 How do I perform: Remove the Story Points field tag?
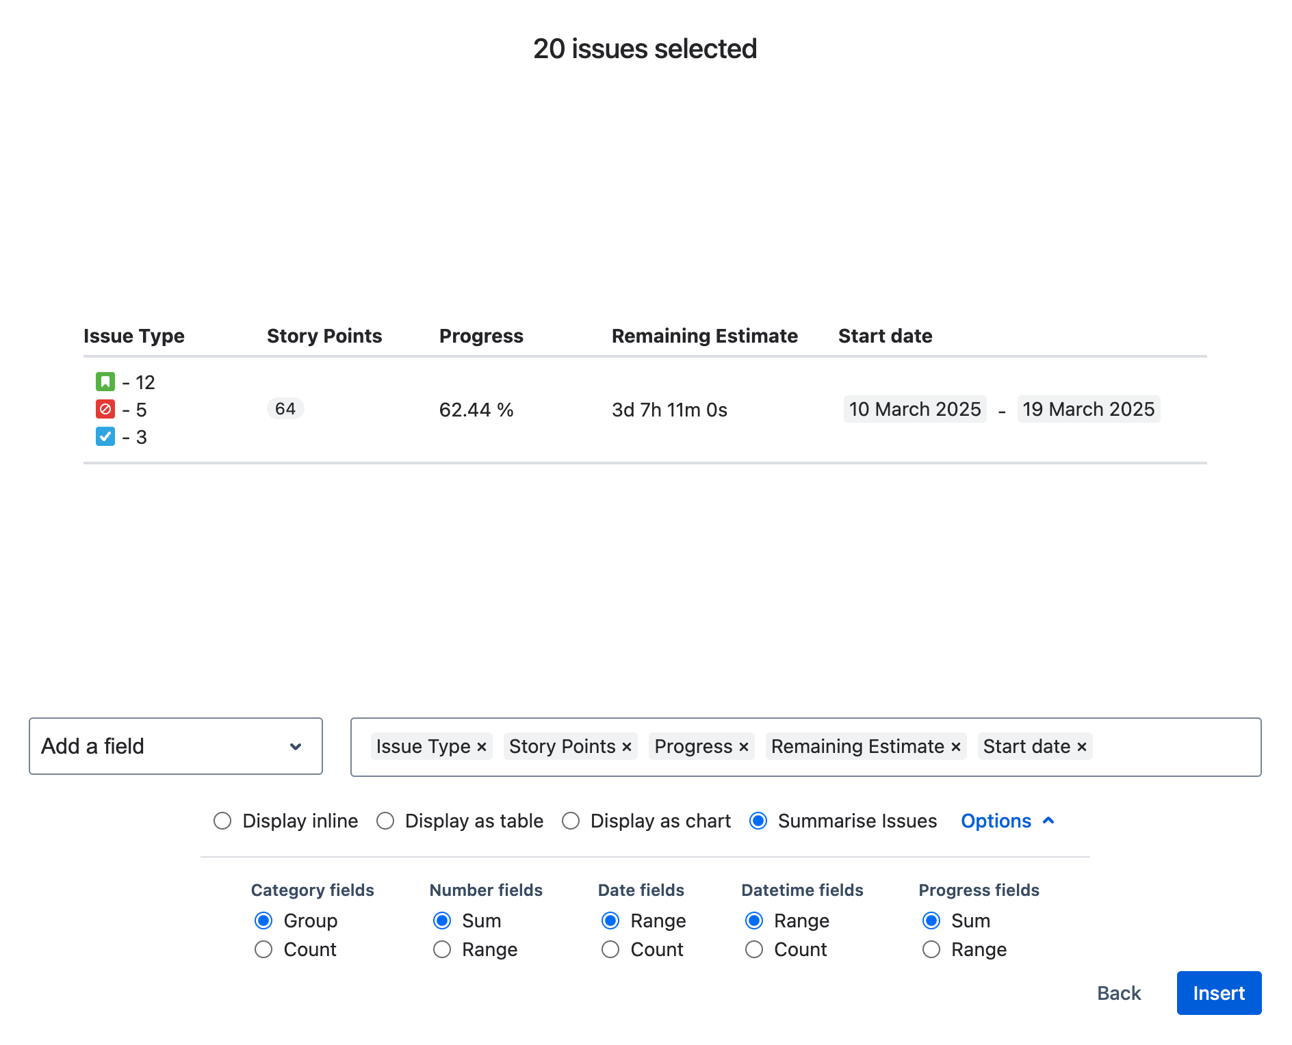[x=627, y=747]
